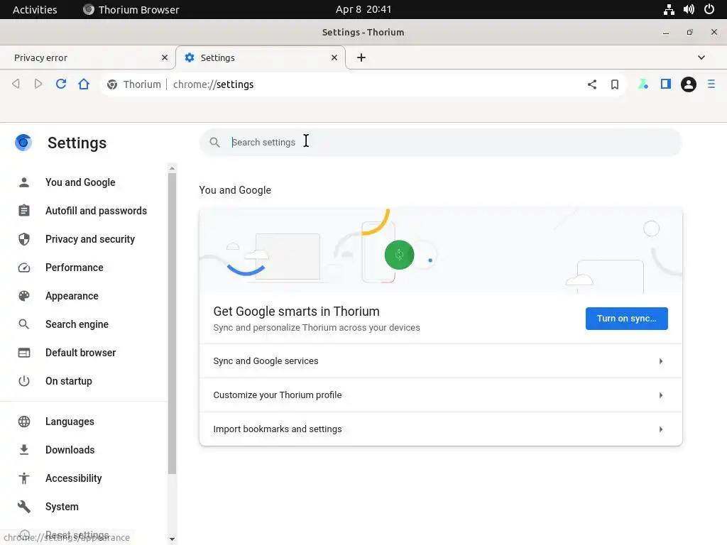Open the clock calendar Apr 8 20:41
Image resolution: width=727 pixels, height=545 pixels.
[363, 9]
